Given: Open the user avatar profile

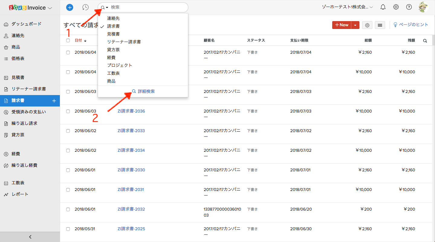Looking at the screenshot, I should pyautogui.click(x=423, y=7).
